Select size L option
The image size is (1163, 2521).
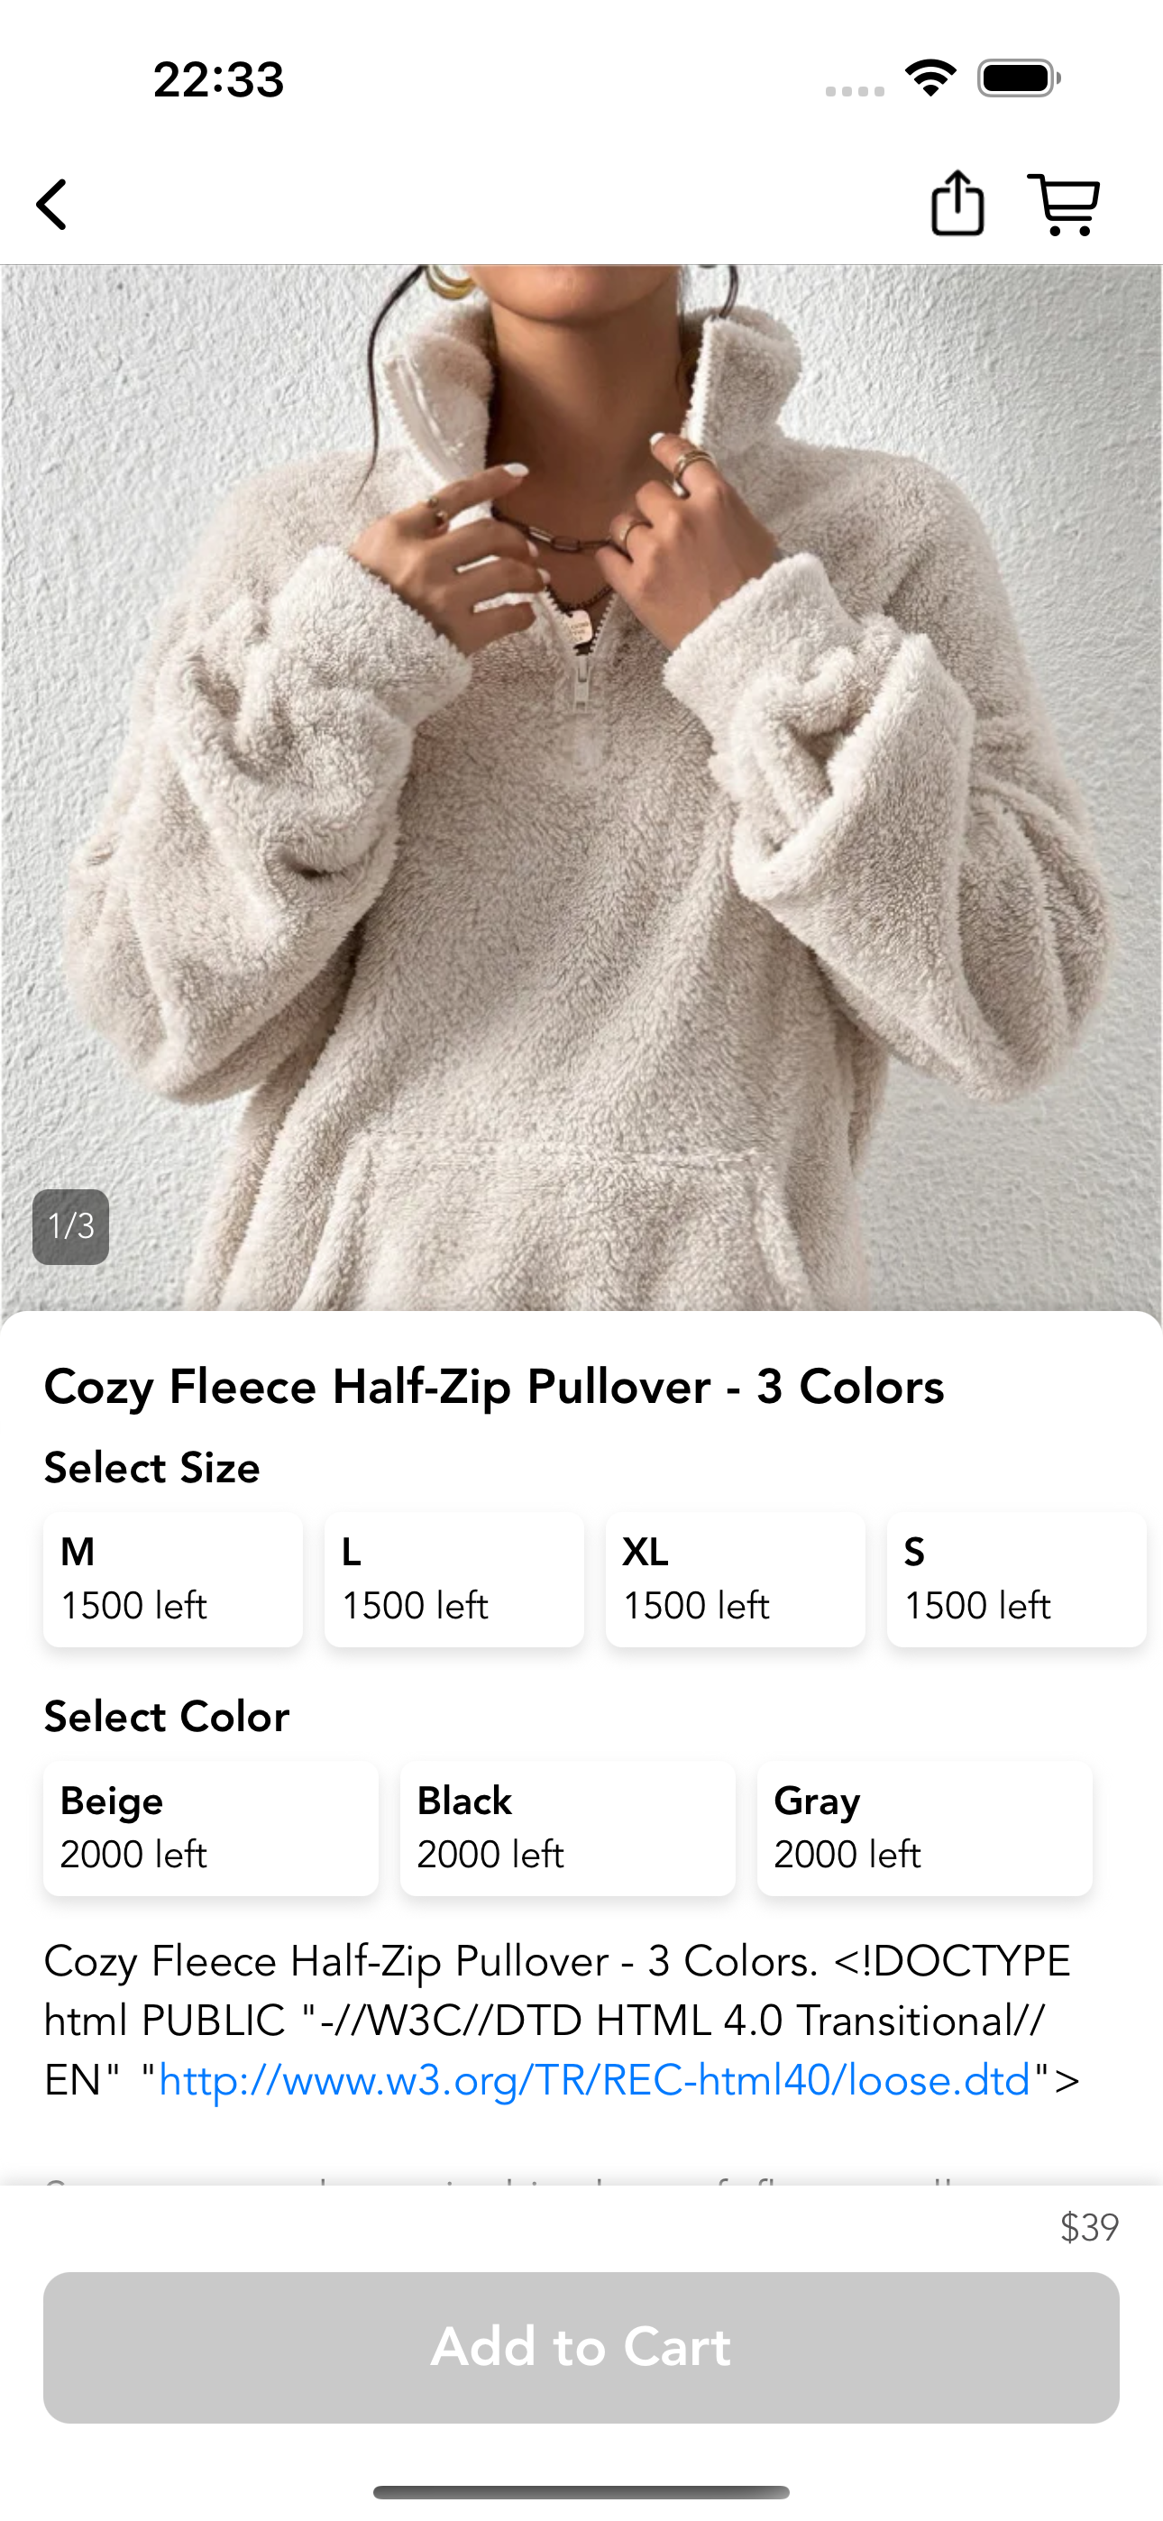pyautogui.click(x=454, y=1579)
